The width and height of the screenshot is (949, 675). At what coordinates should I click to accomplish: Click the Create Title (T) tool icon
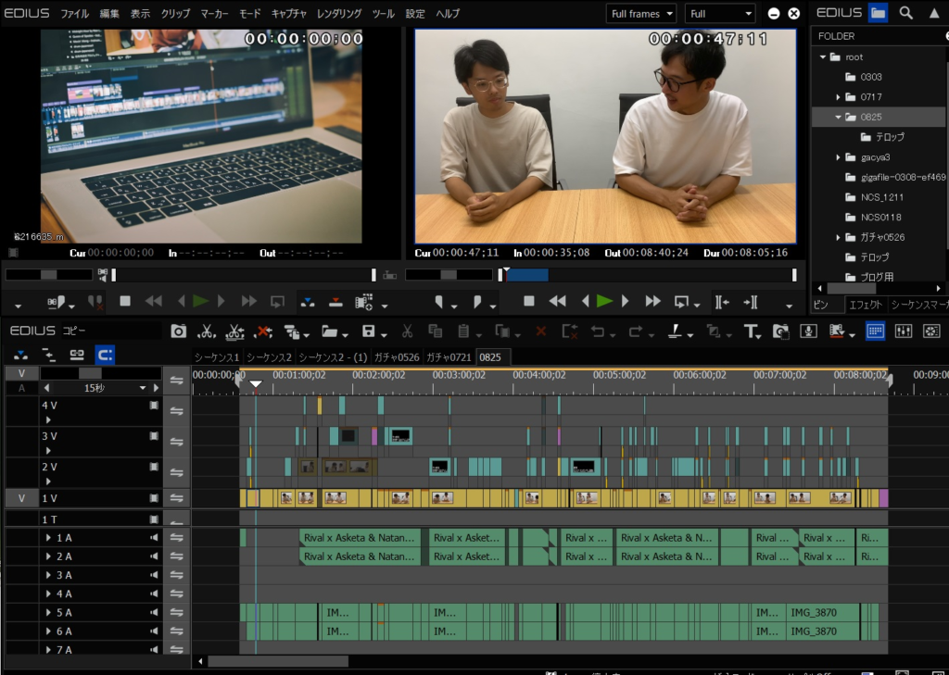751,331
